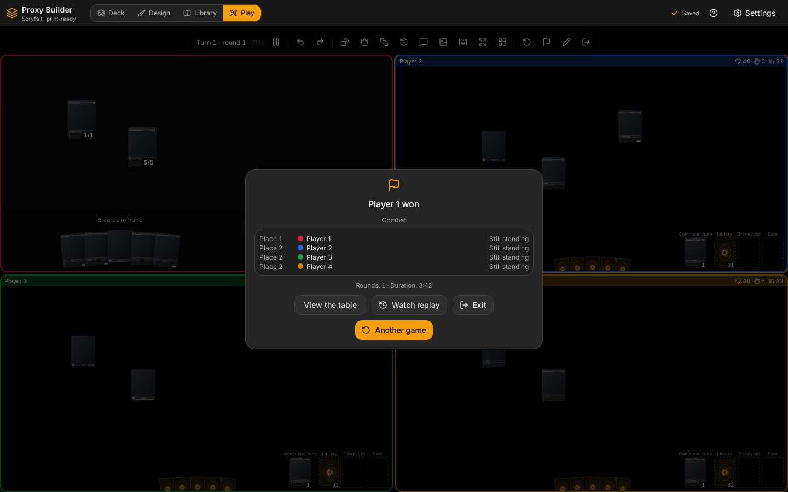Click the Player 1 row in results
This screenshot has height=492, width=788.
pos(394,239)
